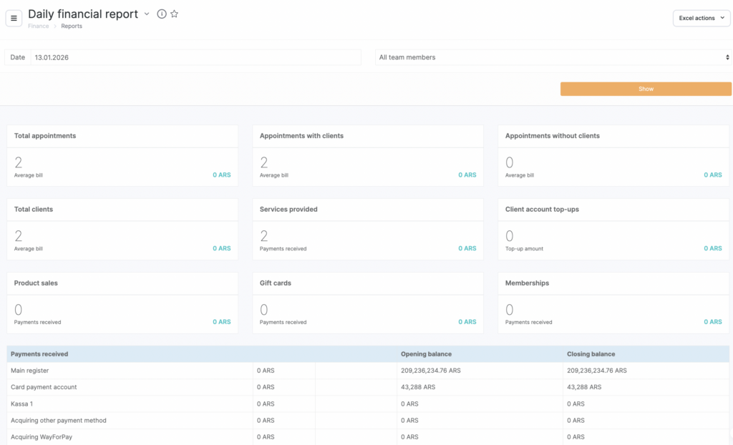Open the Total appointments card

pyautogui.click(x=122, y=156)
